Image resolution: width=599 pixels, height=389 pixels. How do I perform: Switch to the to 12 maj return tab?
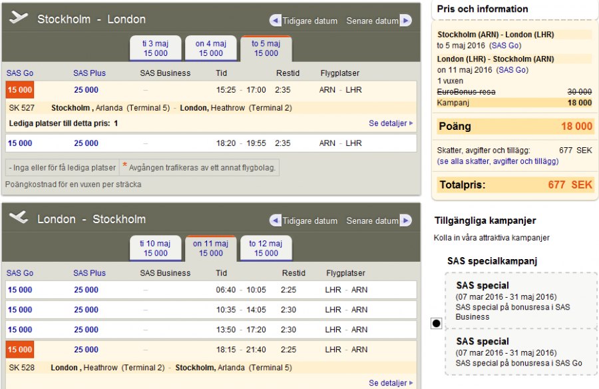coord(266,248)
